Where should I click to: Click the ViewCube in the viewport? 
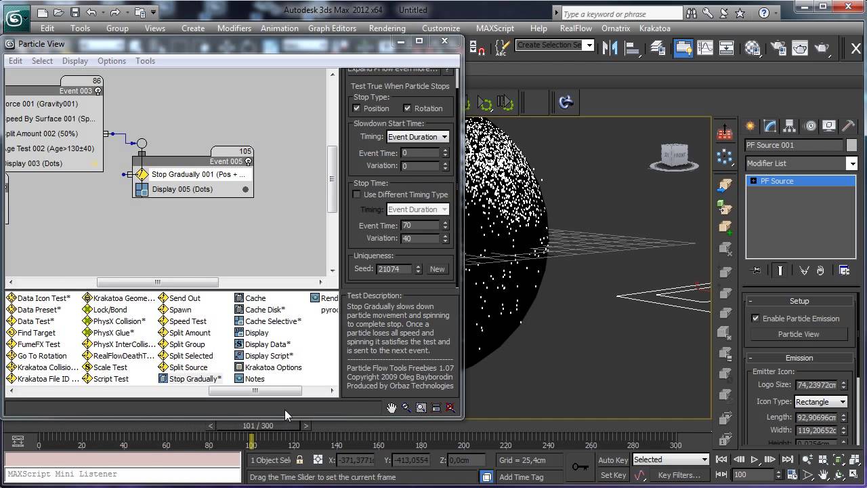673,156
